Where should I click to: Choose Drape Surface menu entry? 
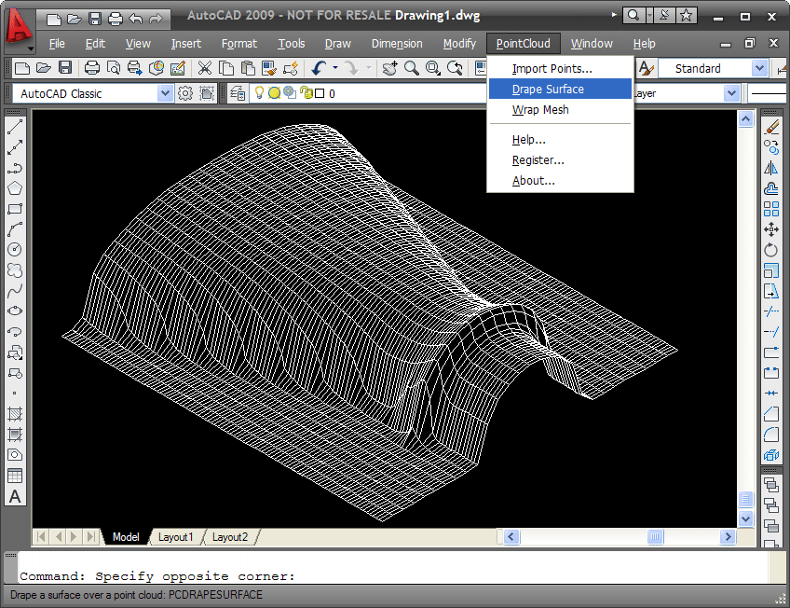pos(560,90)
